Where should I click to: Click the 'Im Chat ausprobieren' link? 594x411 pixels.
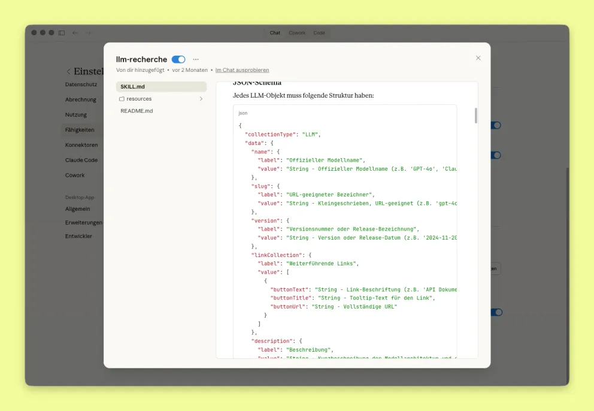pyautogui.click(x=242, y=70)
